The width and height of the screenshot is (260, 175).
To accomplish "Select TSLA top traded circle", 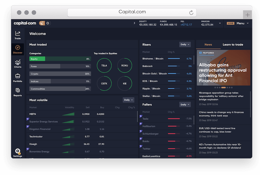I will pos(104,65).
